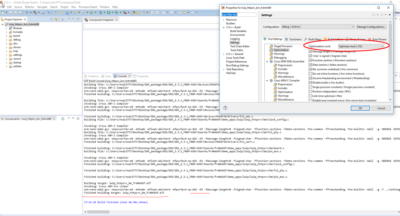The image size is (400, 216).
Task: Click the Debug bug toolbar icon
Action: 101,12
